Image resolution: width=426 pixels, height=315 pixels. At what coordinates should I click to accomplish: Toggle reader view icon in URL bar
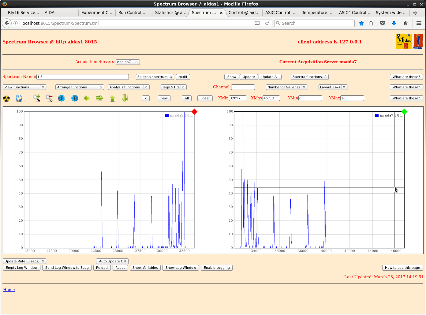point(257,23)
